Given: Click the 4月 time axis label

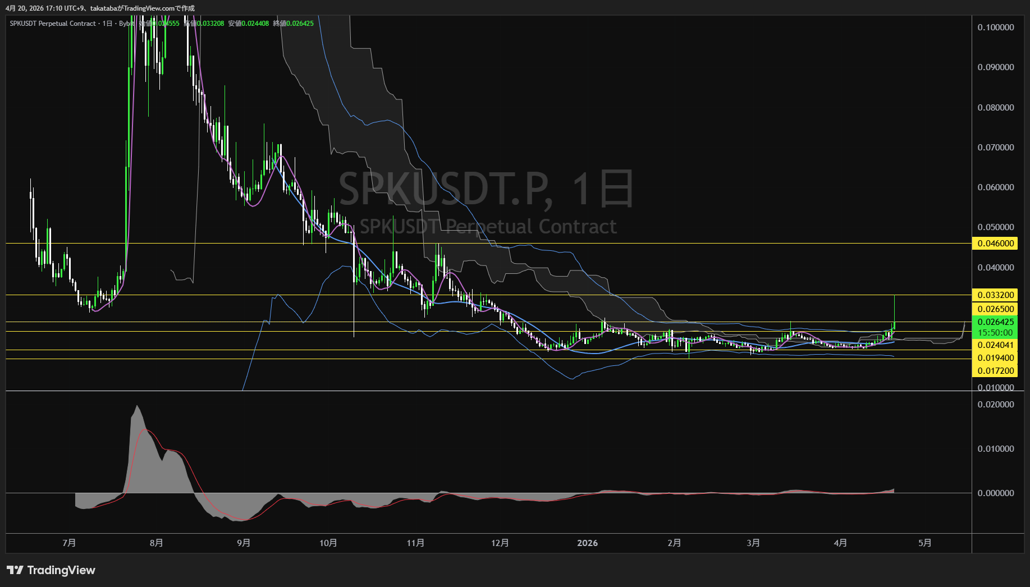Looking at the screenshot, I should click(841, 543).
